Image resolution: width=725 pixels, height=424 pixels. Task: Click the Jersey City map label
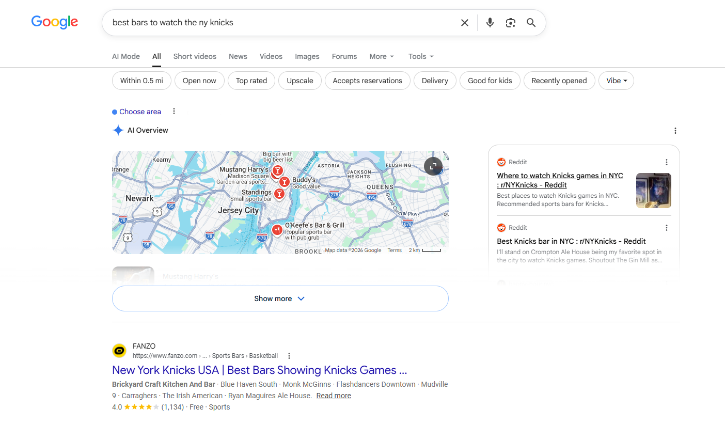click(x=238, y=210)
